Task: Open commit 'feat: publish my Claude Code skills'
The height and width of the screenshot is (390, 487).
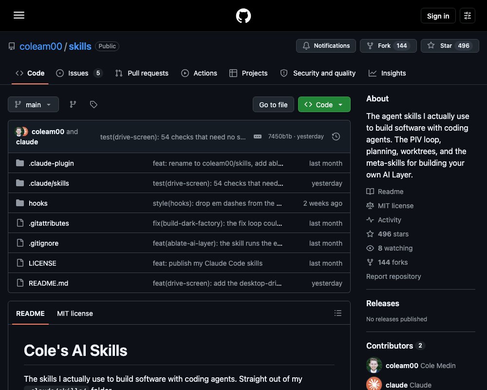Action: (207, 263)
